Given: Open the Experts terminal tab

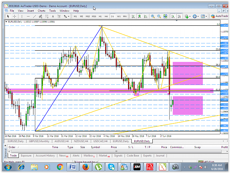Looking at the screenshot, I should (148, 156).
